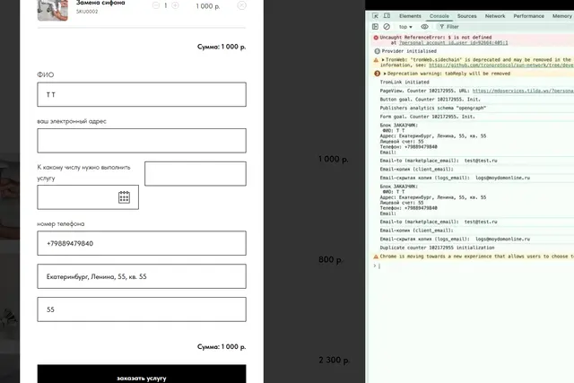Decrease item quantity with the minus button
This screenshot has height=383, width=574.
coord(155,5)
